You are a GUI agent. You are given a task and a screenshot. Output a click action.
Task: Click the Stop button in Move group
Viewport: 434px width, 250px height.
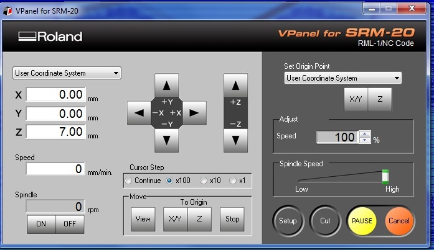232,219
